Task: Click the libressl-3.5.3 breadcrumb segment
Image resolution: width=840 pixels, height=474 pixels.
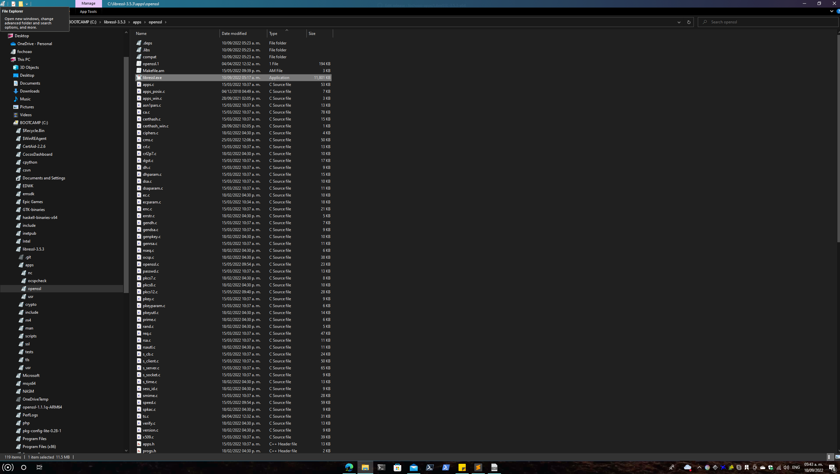Action: tap(115, 22)
